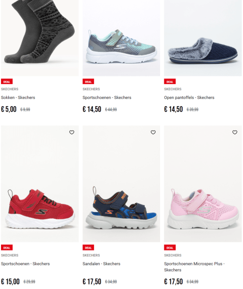Open the pink sneaker product photo
243x289 pixels.
pos(203,184)
